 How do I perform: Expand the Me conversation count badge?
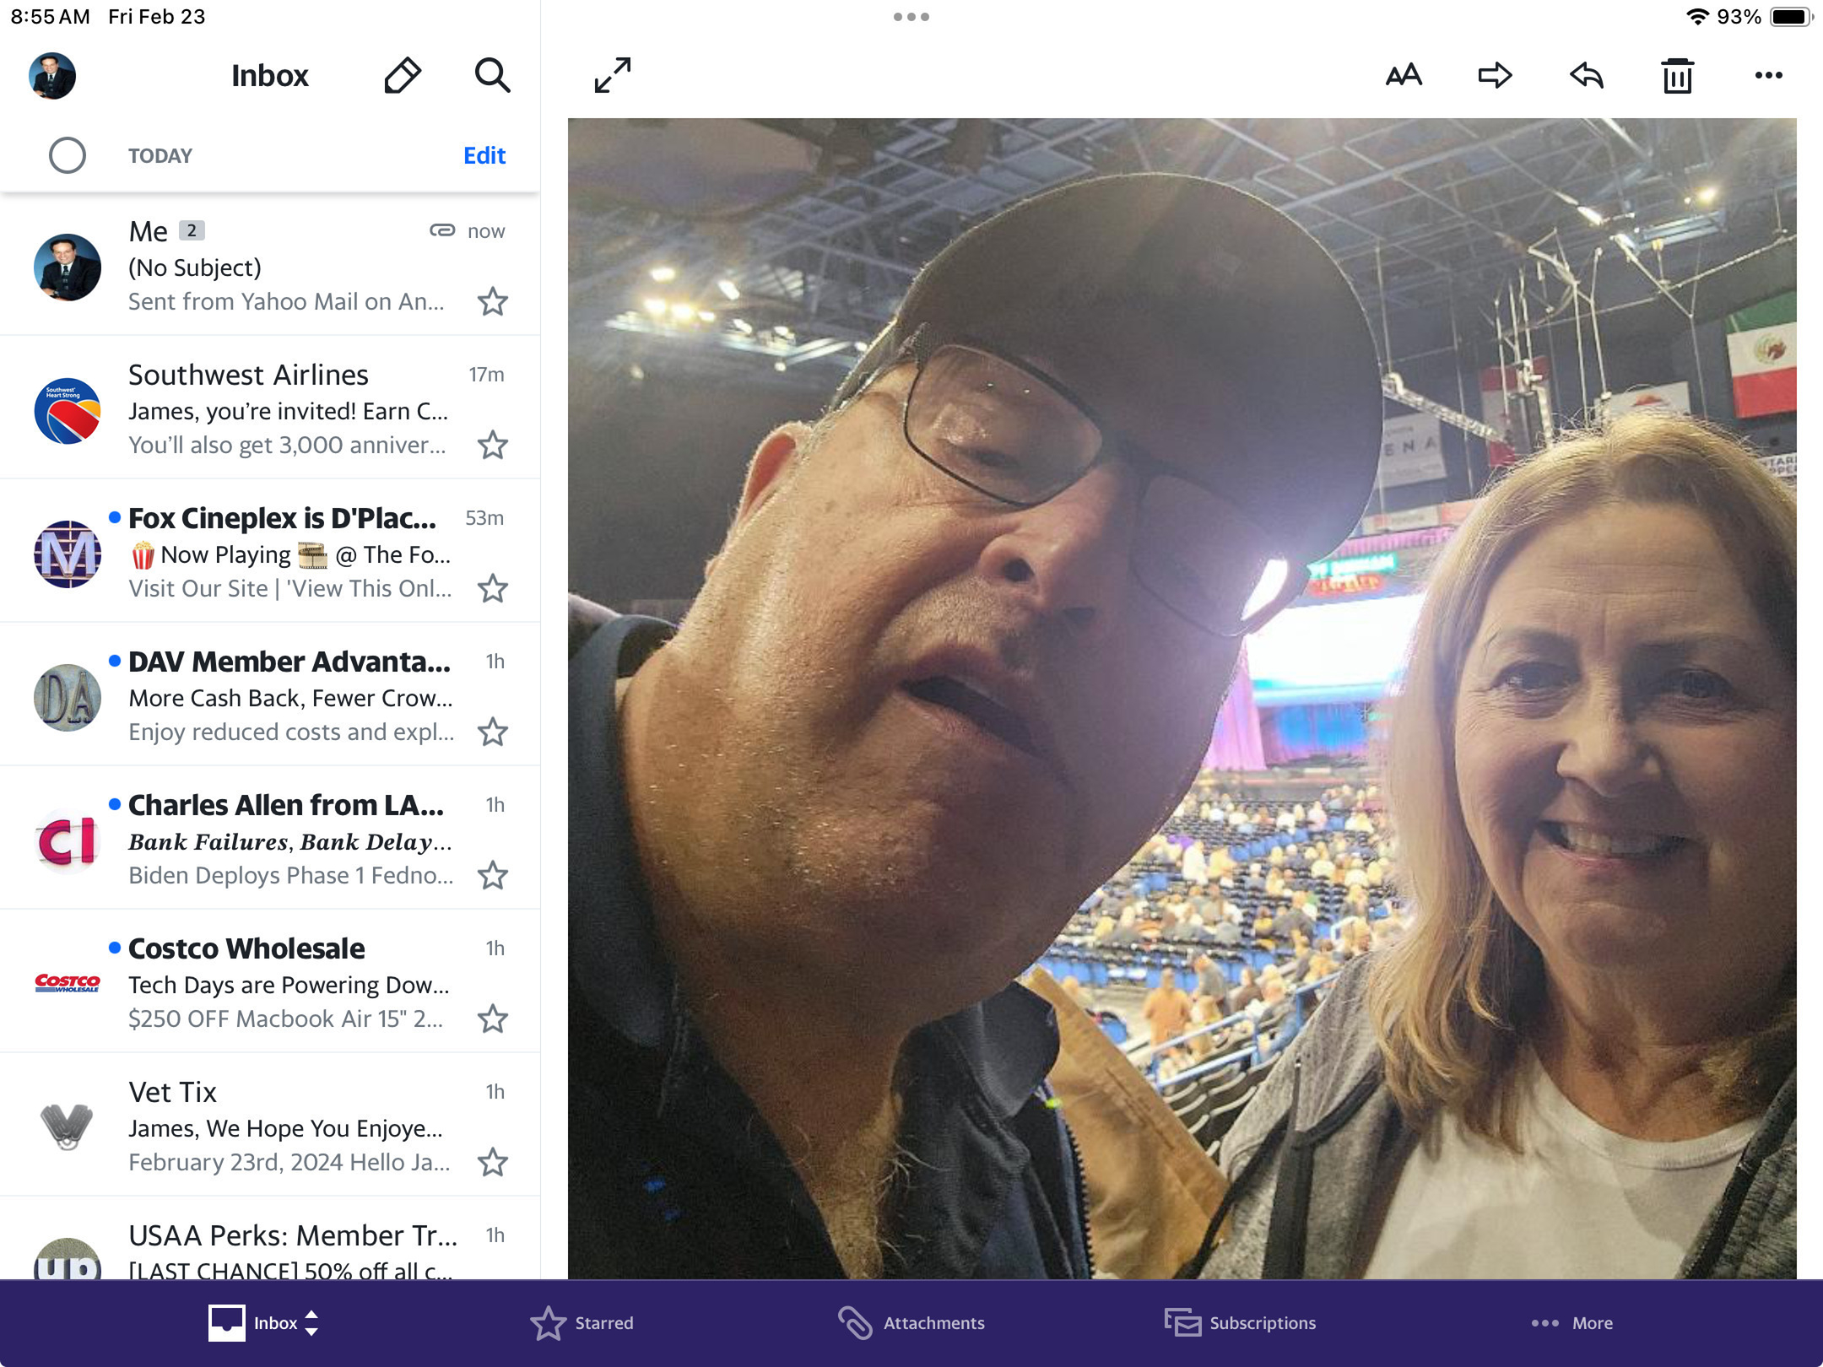(x=192, y=230)
